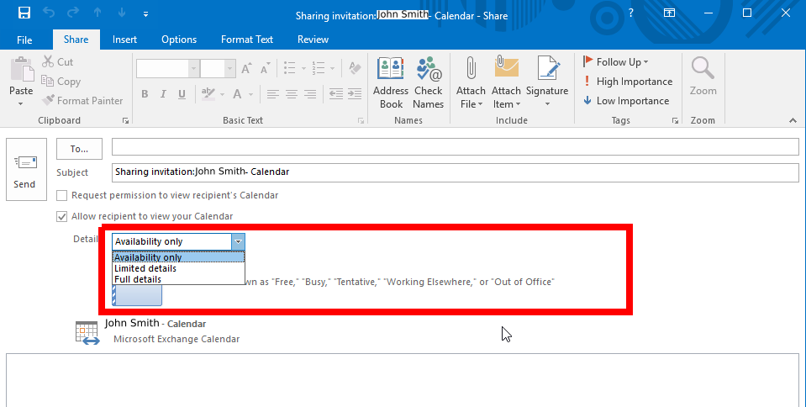Open the Format Text tab
Viewport: 806px width, 407px height.
tap(246, 40)
